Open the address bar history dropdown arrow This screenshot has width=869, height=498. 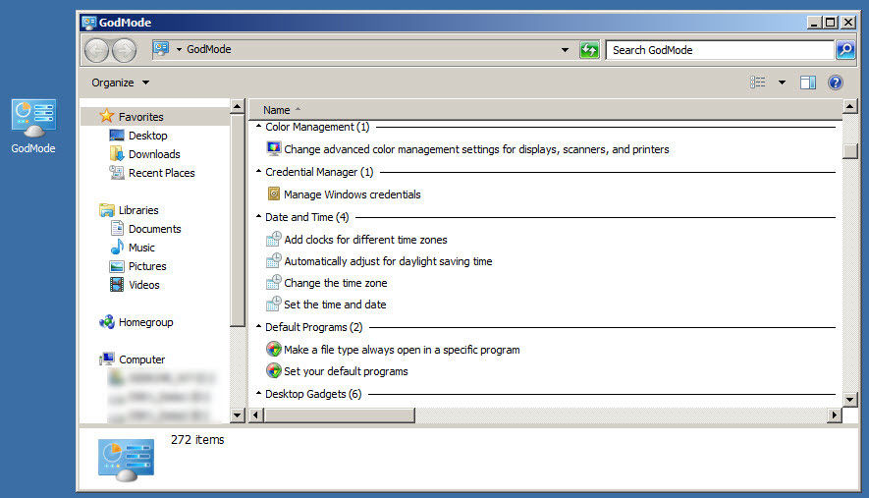(x=565, y=50)
